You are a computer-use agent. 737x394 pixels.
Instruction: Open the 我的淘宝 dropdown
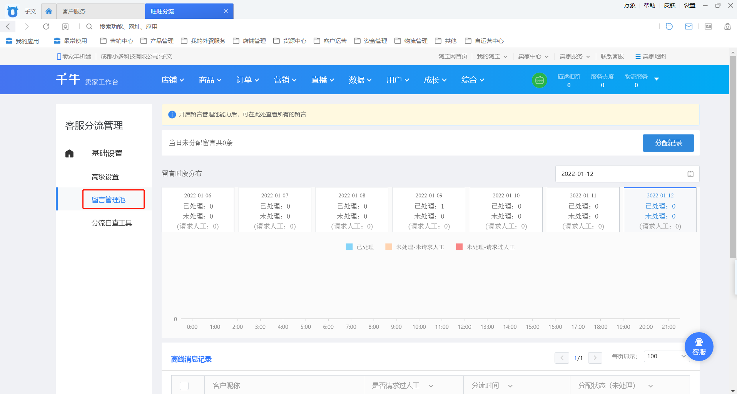492,56
